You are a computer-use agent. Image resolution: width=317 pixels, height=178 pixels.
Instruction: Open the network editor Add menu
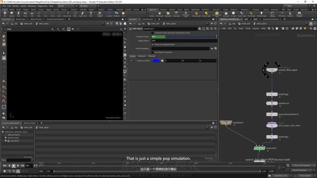pyautogui.click(x=223, y=29)
